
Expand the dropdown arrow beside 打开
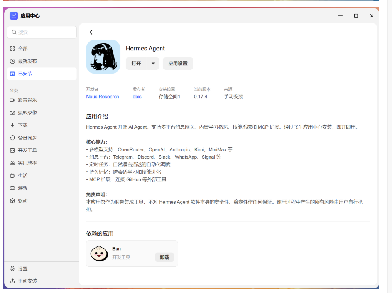point(153,64)
